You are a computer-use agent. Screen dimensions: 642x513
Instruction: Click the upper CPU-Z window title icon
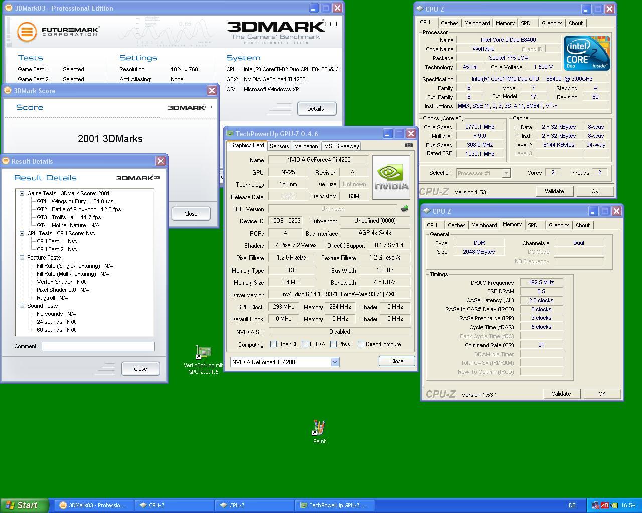(420, 9)
